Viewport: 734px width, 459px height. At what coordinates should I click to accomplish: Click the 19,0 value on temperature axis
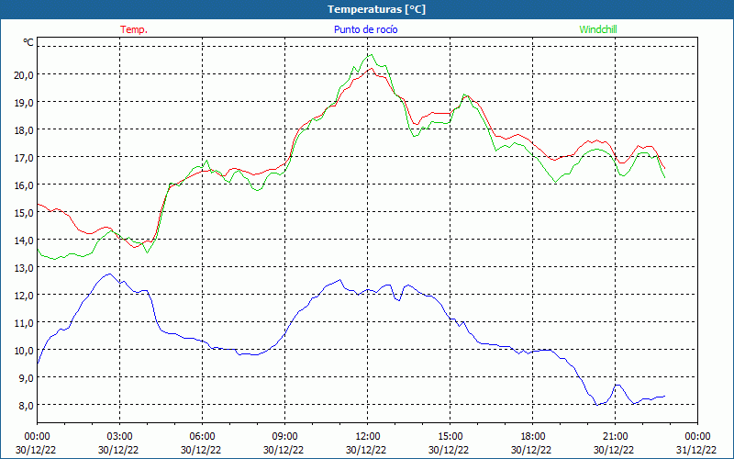tap(24, 103)
